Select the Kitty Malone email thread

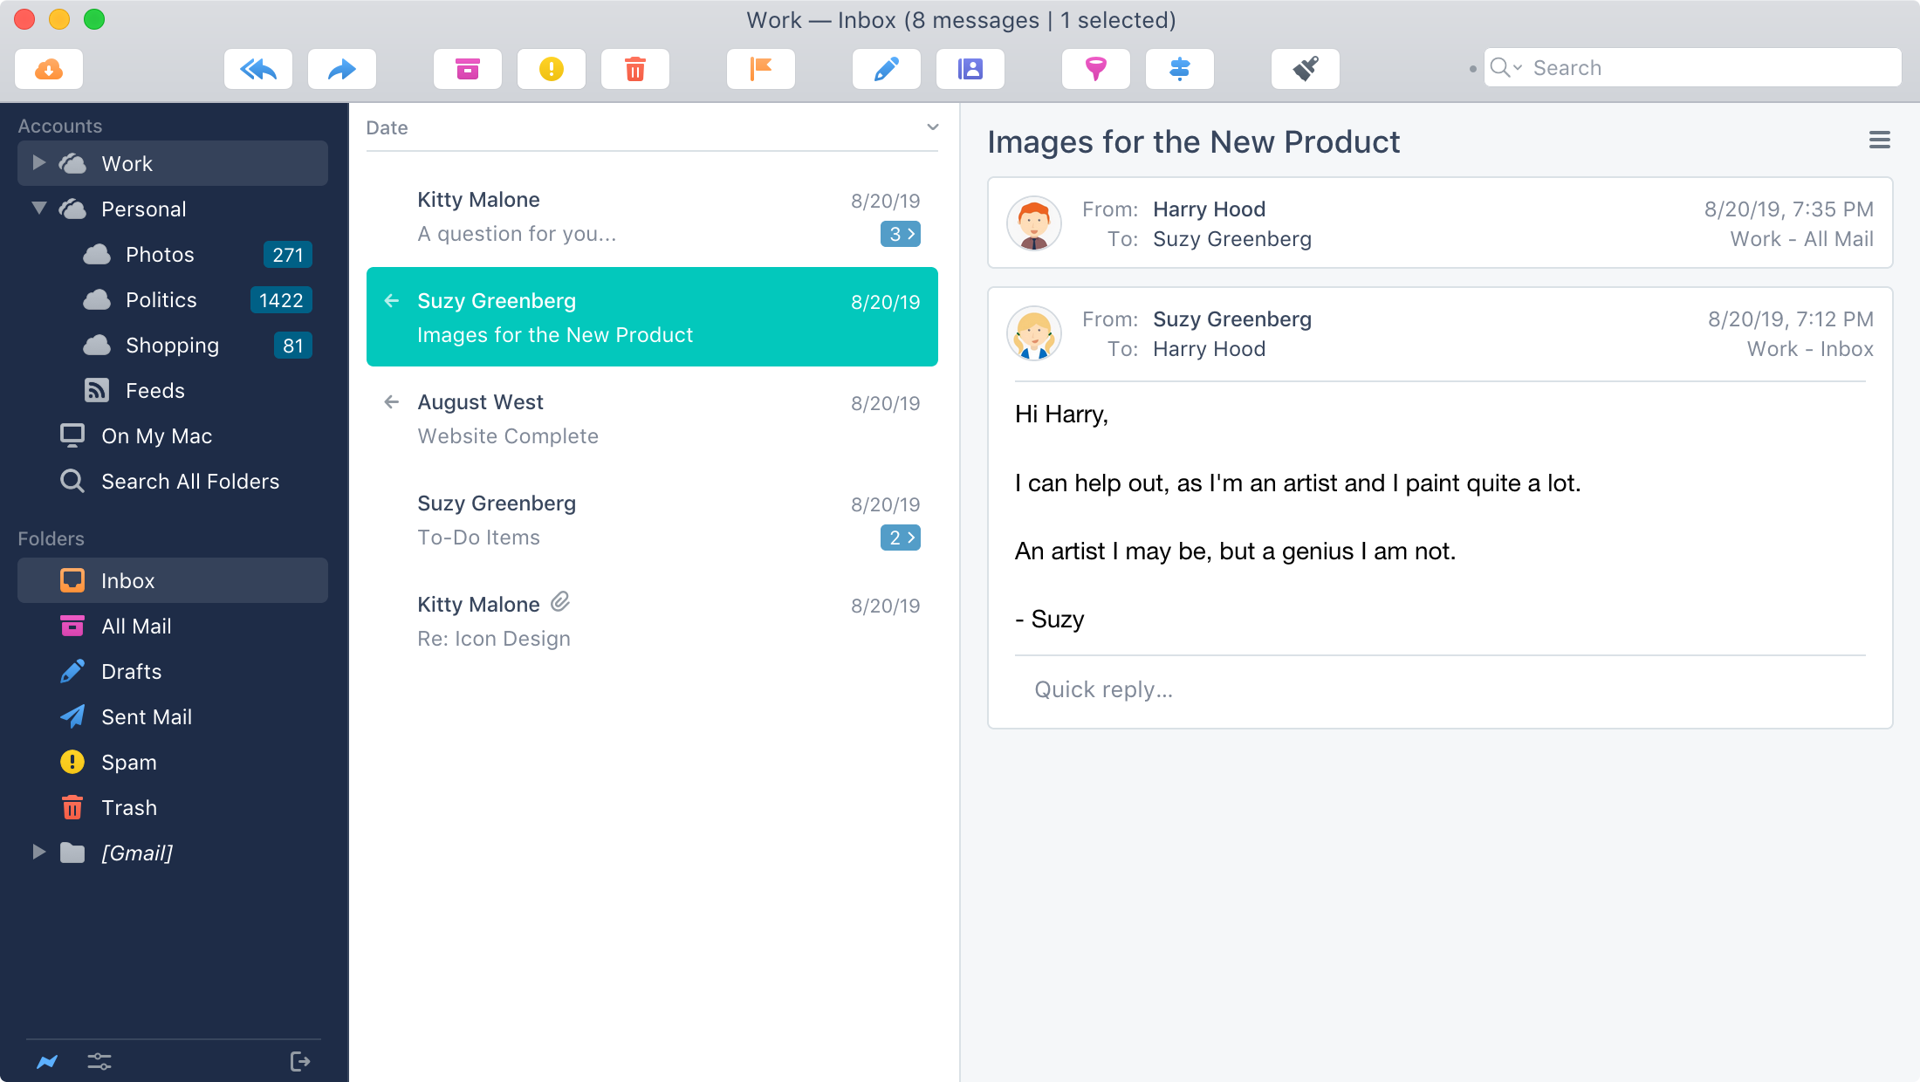[651, 216]
